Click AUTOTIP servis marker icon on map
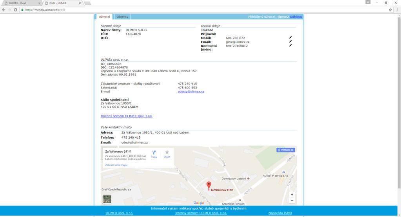This screenshot has width=401, height=217. click(x=283, y=172)
